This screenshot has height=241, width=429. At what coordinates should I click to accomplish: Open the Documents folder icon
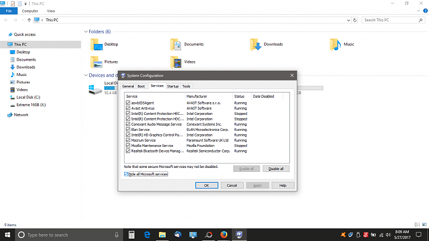tap(176, 45)
